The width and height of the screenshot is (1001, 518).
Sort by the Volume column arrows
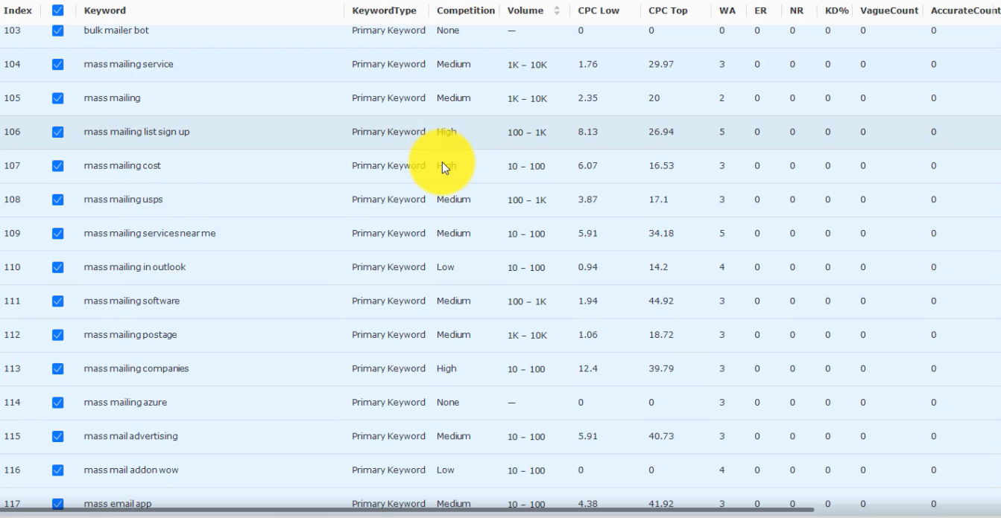(x=557, y=10)
